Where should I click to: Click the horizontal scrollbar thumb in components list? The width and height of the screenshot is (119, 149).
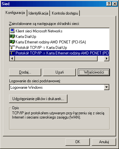[56, 58]
